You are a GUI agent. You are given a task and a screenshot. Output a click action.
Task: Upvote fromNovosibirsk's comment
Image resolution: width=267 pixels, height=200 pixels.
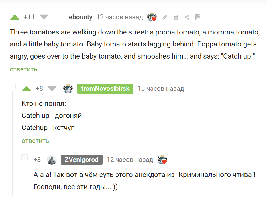coord(27,89)
